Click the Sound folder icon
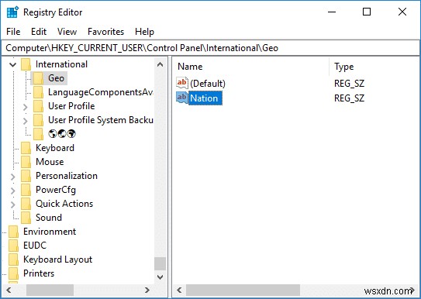The width and height of the screenshot is (421, 299). point(26,218)
